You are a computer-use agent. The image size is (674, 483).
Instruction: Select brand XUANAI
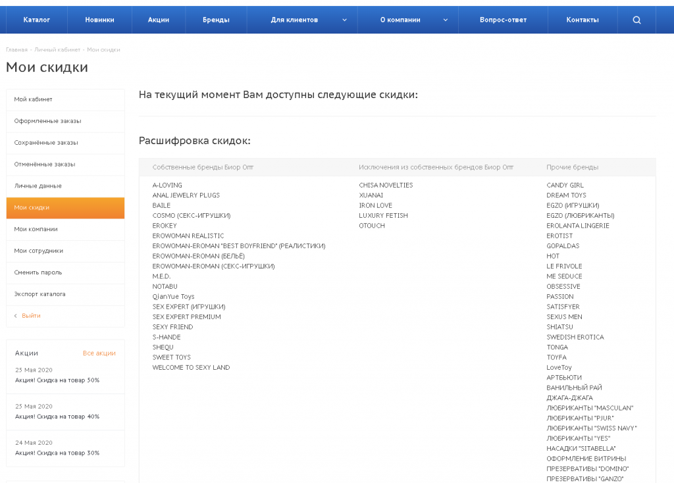coord(371,195)
